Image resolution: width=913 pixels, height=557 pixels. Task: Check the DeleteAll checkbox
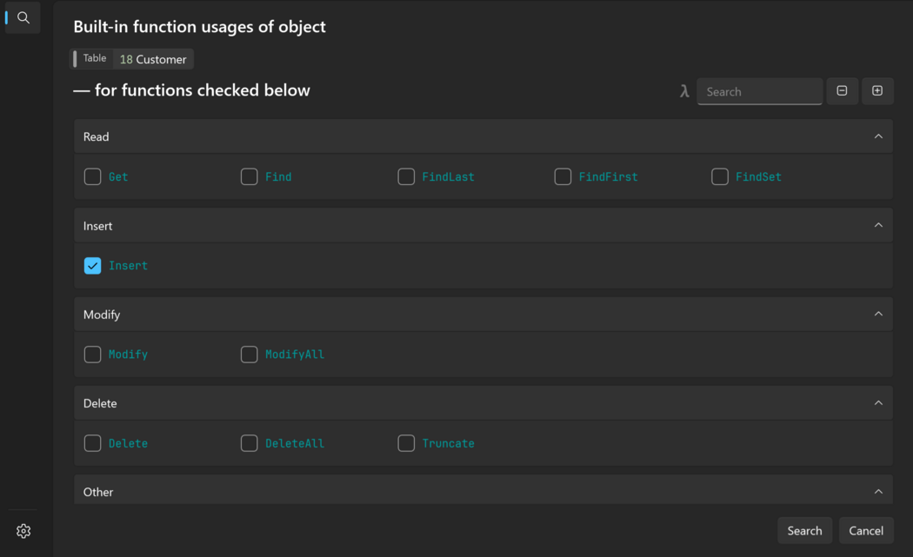[x=250, y=443]
